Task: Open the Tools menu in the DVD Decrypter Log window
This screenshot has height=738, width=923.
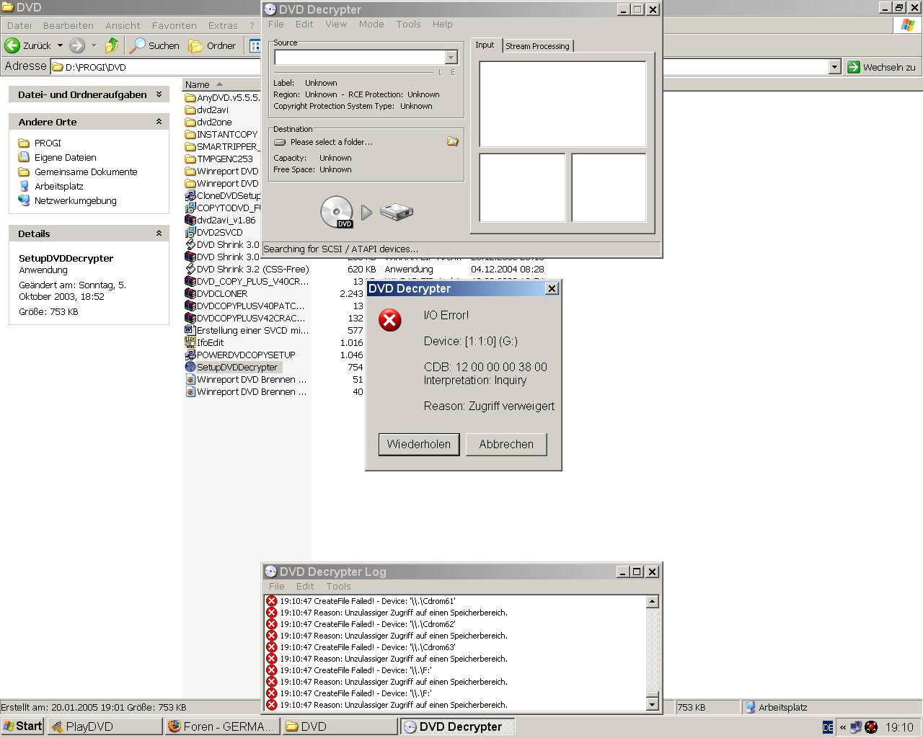Action: 338,586
